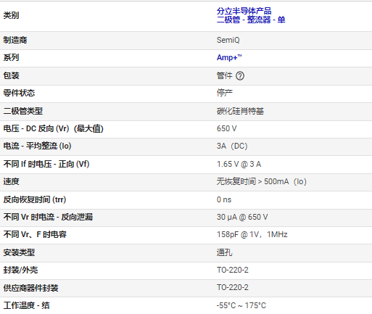Click the 停产 part status value
This screenshot has height=314, width=372.
tap(225, 93)
